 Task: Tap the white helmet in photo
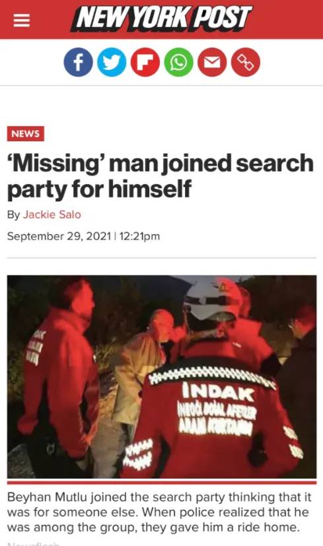[213, 300]
